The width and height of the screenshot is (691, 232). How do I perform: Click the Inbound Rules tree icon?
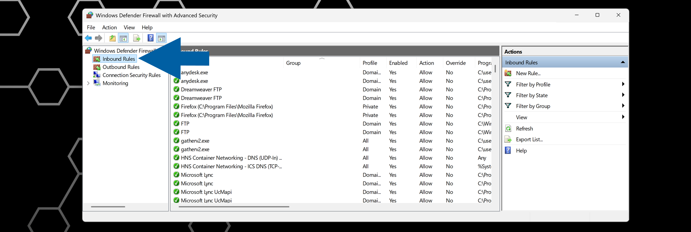click(x=97, y=59)
